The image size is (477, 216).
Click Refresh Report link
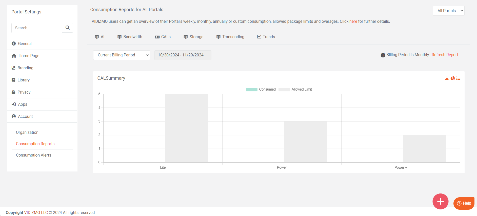pyautogui.click(x=445, y=55)
